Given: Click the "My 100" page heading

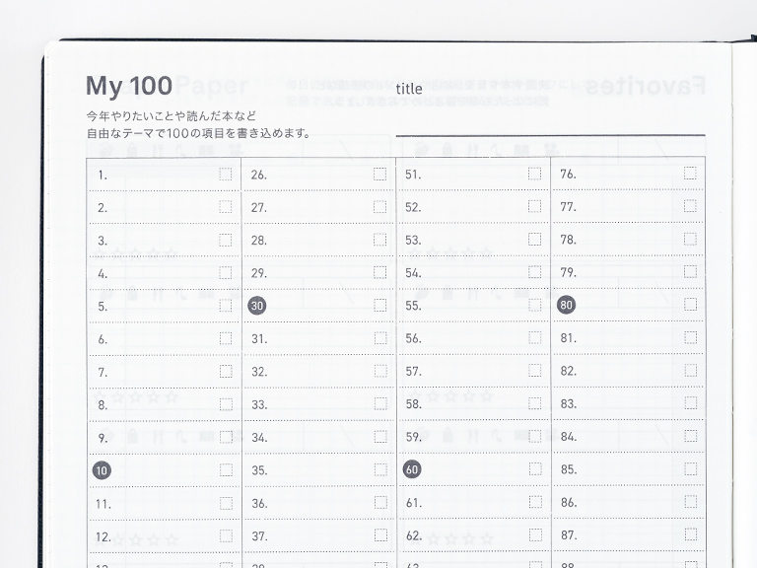Looking at the screenshot, I should 128,86.
